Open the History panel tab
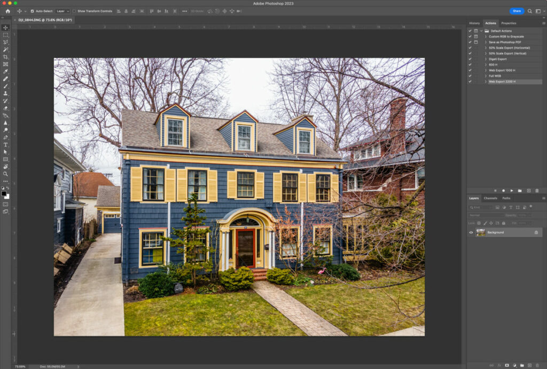The width and height of the screenshot is (547, 369). point(476,23)
